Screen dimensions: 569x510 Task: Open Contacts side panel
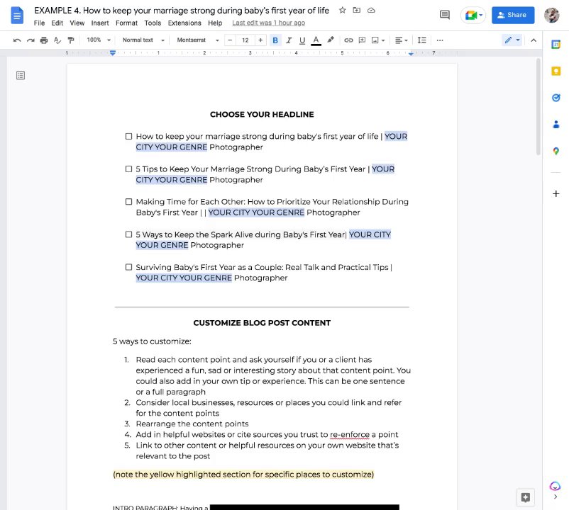(x=556, y=125)
